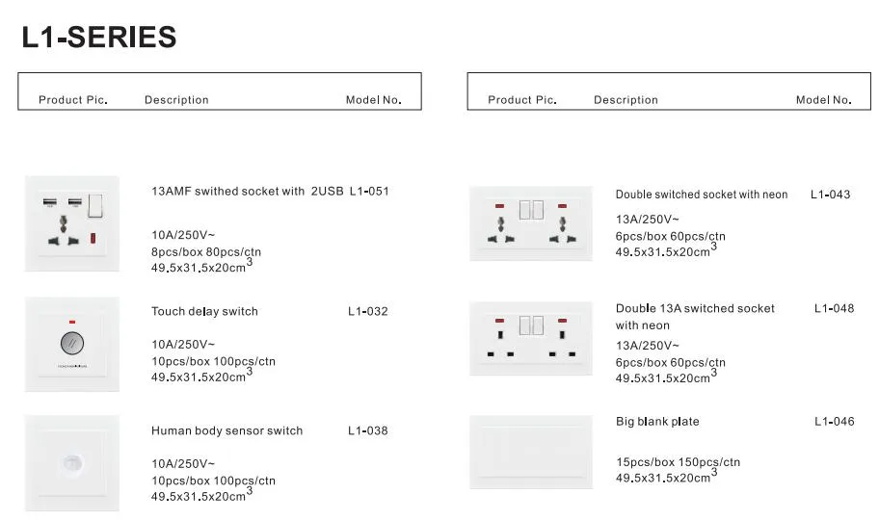This screenshot has width=879, height=520.
Task: Click the left table's Product Pic. header
Action: 73,100
